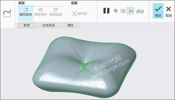
Task: Open the 属性 properties tab
Action: point(70,25)
